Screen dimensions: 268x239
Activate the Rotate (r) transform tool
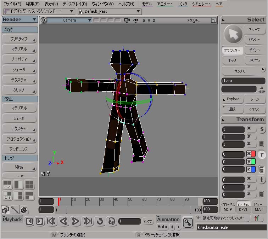click(262, 155)
